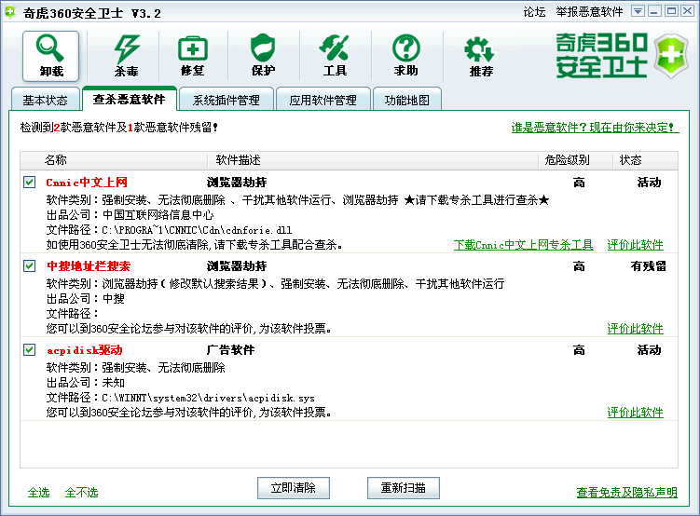
Task: Sort by the 软件描述 column header
Action: 373,160
